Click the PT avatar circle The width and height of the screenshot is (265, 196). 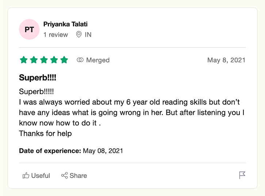(29, 29)
